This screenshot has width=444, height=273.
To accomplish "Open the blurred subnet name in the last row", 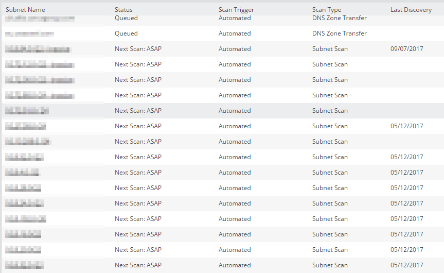I will point(24,265).
